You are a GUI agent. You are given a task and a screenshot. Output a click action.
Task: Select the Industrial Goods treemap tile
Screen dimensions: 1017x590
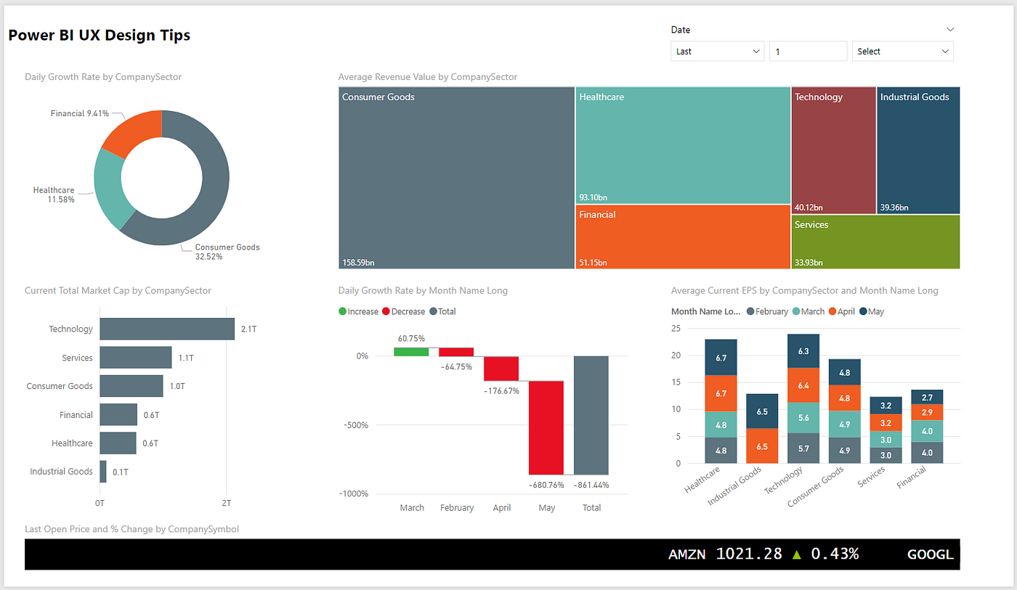click(918, 150)
